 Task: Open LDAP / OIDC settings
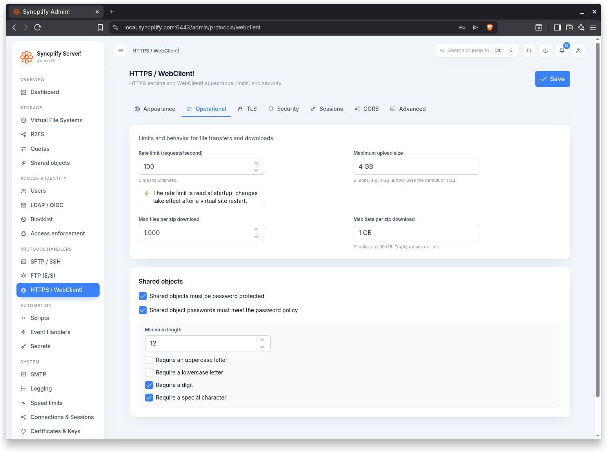click(x=58, y=205)
